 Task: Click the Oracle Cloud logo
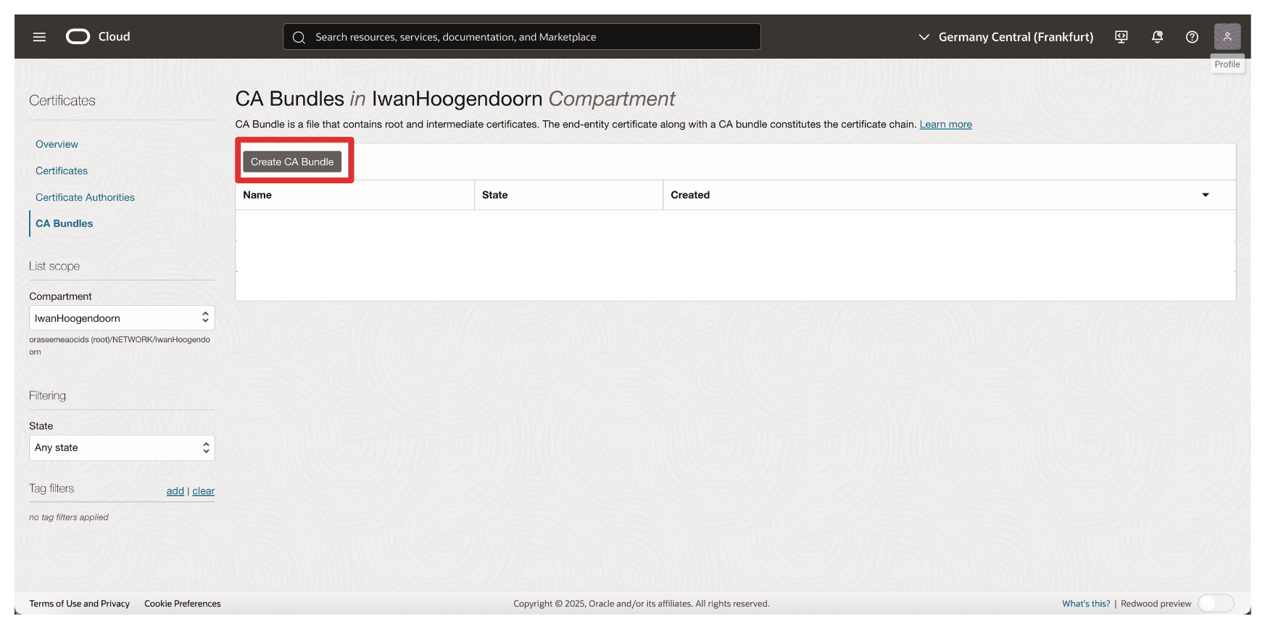click(98, 36)
